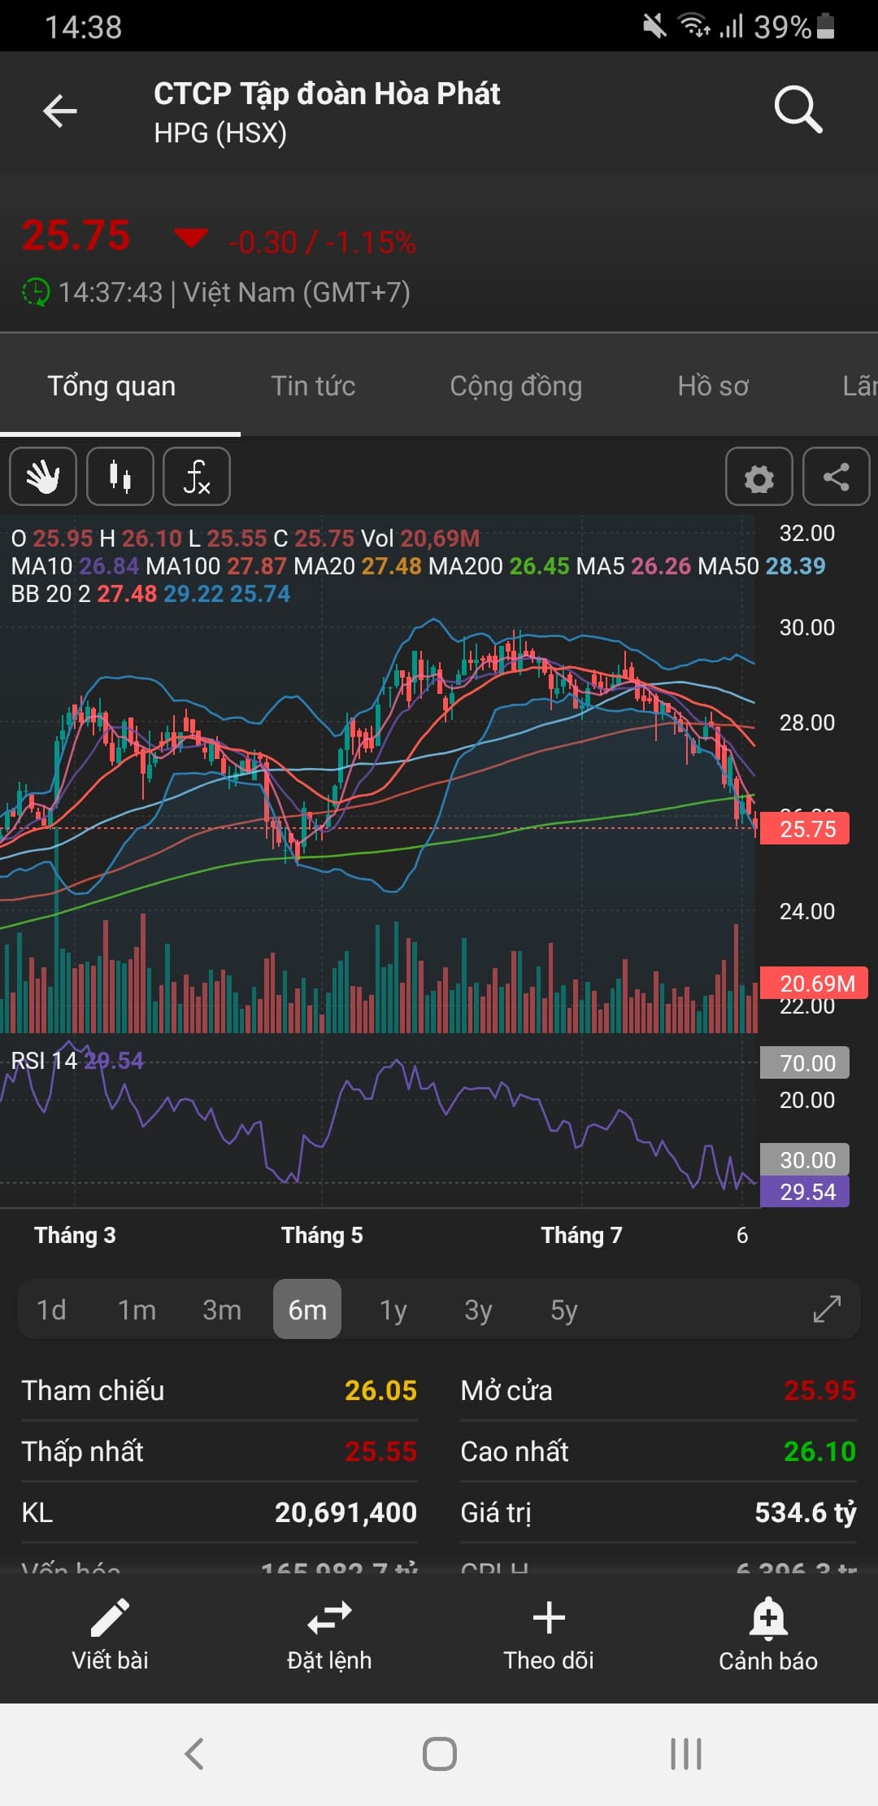Image resolution: width=878 pixels, height=1806 pixels.
Task: Open indicators function (fx) menu
Action: 197,477
